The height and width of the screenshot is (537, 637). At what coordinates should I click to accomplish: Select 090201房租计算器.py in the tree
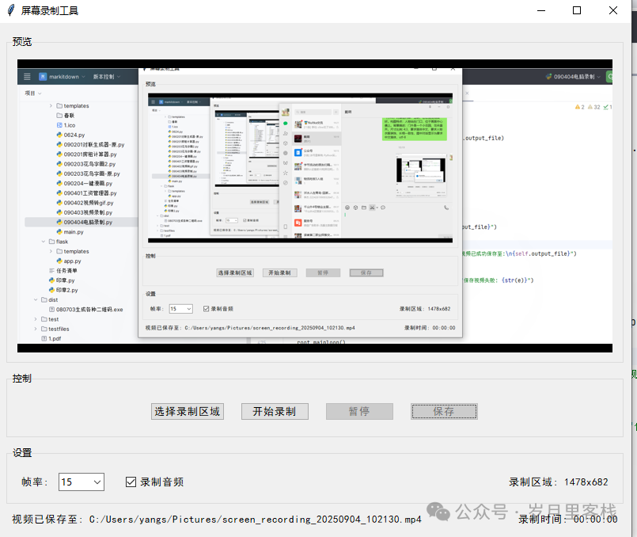tap(86, 154)
